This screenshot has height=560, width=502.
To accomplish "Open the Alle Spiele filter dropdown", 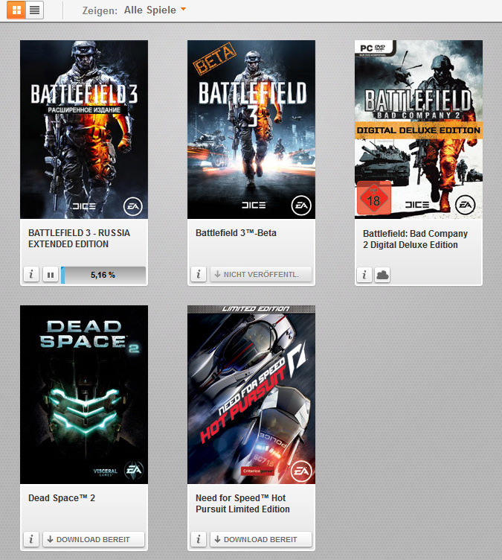I will click(155, 10).
